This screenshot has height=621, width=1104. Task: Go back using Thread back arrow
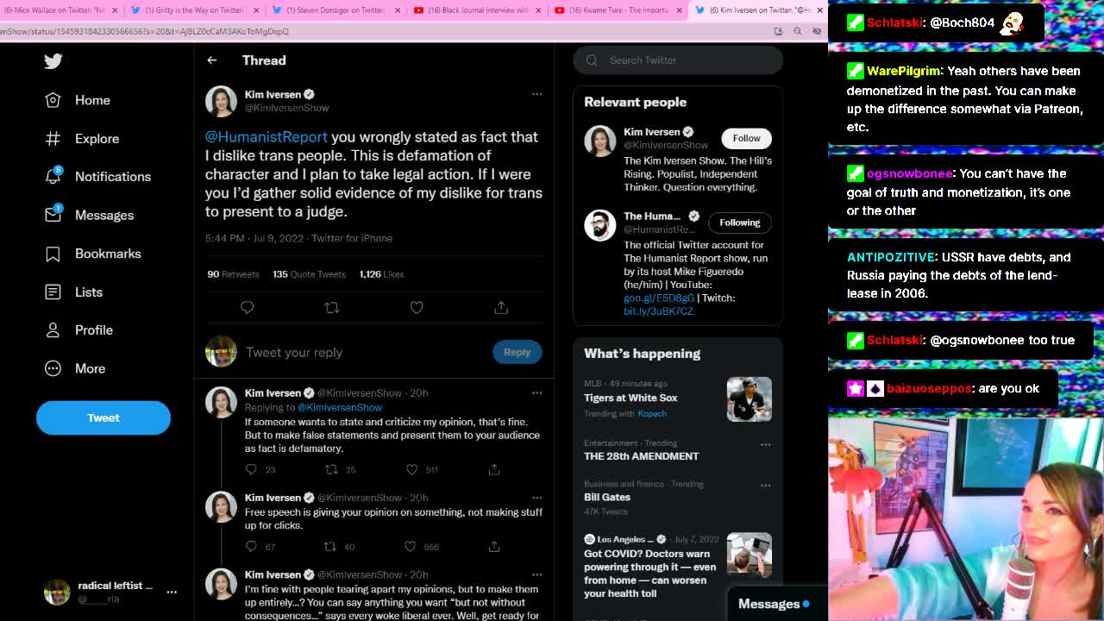[212, 60]
